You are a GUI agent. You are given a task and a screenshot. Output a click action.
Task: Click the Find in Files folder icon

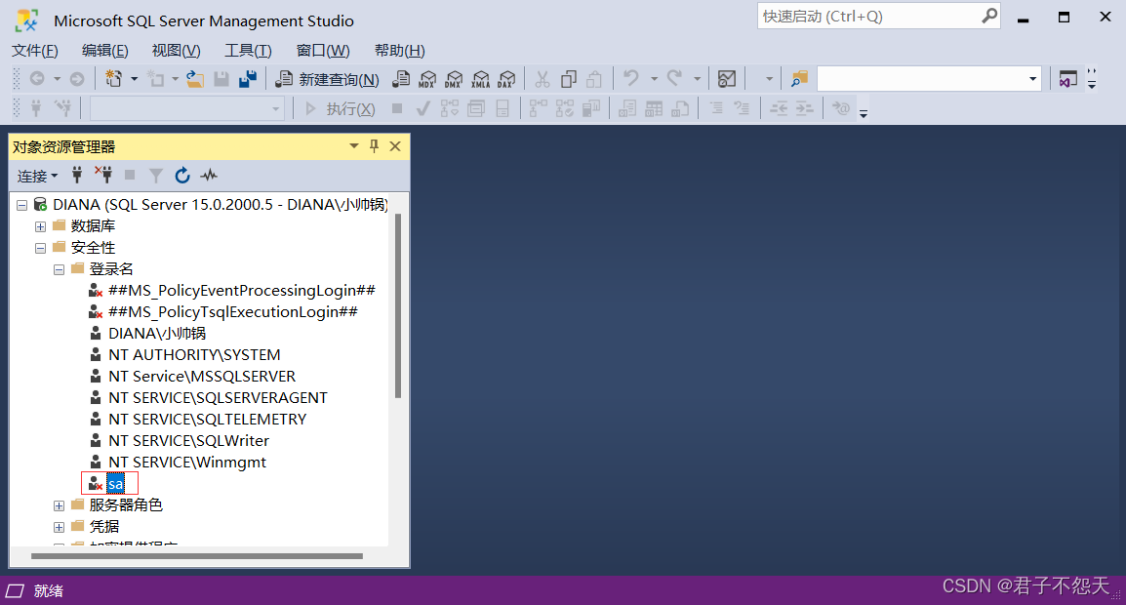coord(798,78)
